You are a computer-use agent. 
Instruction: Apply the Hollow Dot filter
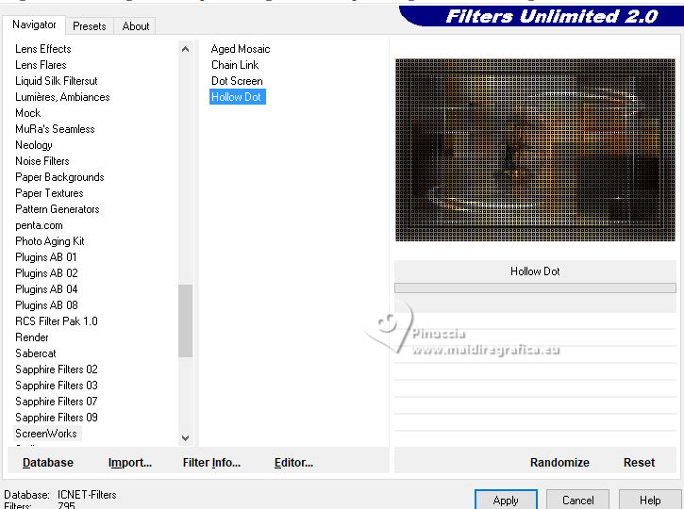pos(506,500)
